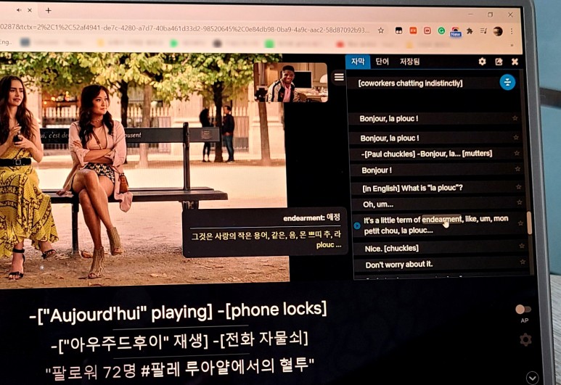The image size is (561, 385).
Task: Open the Chrome extensions puzzle icon
Action: coord(470,31)
